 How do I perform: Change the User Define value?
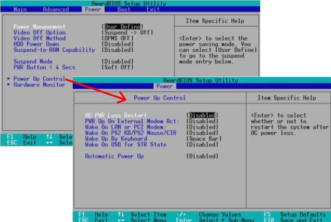(x=122, y=27)
